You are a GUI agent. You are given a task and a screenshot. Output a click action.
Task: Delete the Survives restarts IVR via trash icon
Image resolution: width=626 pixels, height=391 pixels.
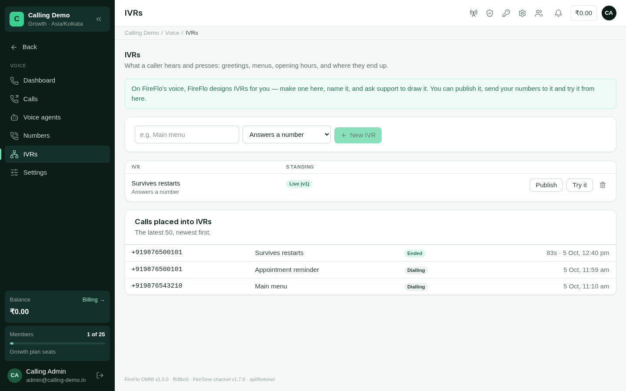[603, 185]
